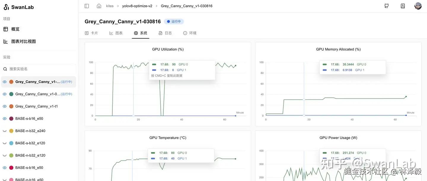Show the BASE-n-b32_e240 experiment
The height and width of the screenshot is (181, 427).
(x=4, y=131)
